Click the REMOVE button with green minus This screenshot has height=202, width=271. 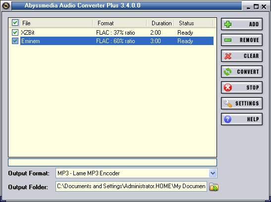(x=242, y=40)
